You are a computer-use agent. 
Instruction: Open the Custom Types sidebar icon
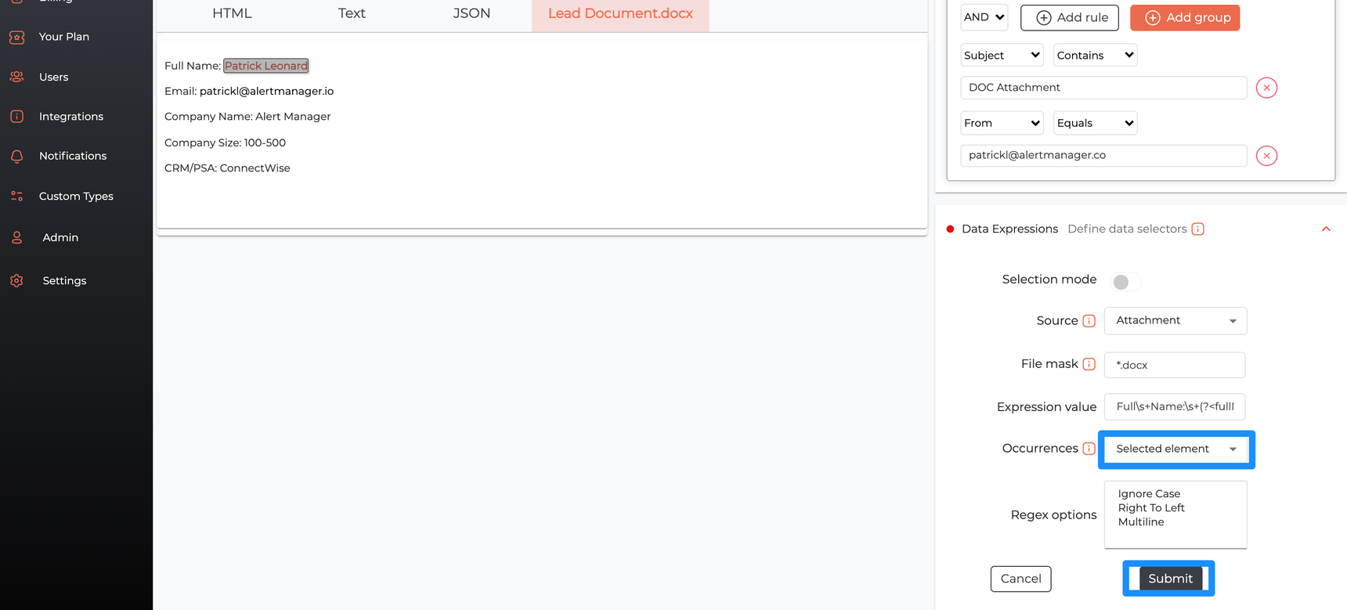[x=16, y=197]
